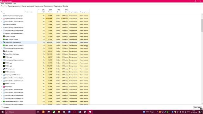Expand Служба узла: Журнал событий row
The width and height of the screenshot is (203, 114).
[x=1, y=60]
